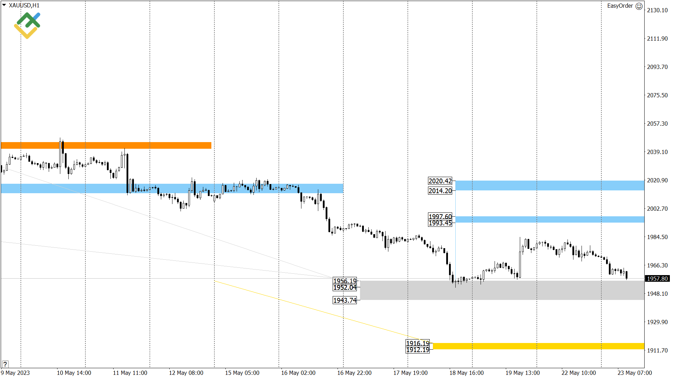Click the question mark icon at bottom-left
The width and height of the screenshot is (673, 378).
5,364
